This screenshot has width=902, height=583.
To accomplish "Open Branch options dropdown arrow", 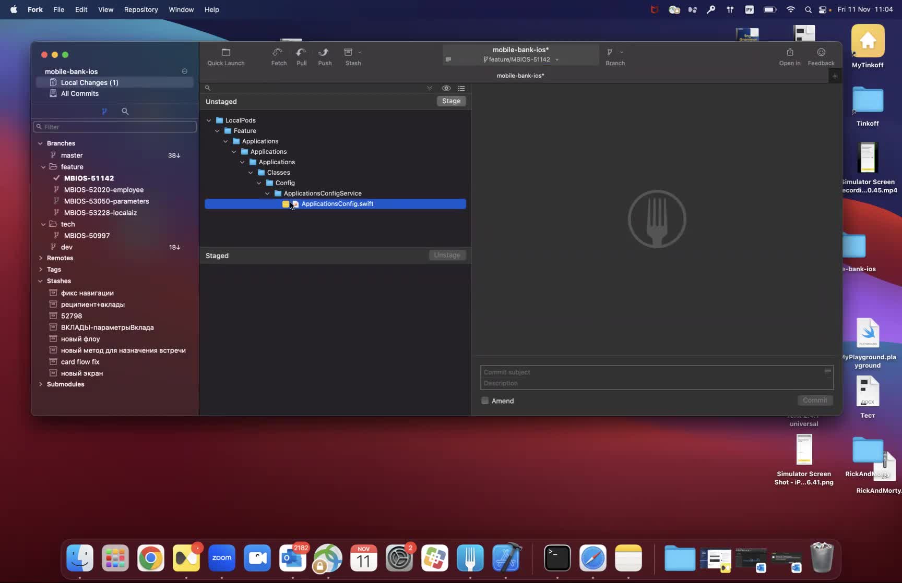I will 621,52.
